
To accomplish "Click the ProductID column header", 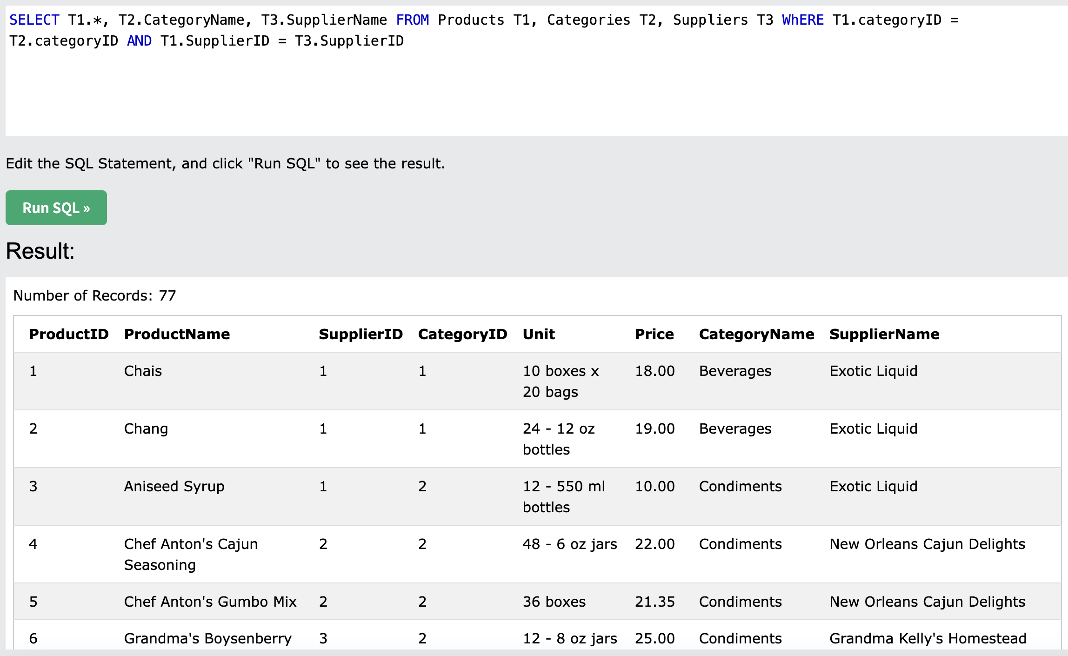I will pyautogui.click(x=69, y=334).
